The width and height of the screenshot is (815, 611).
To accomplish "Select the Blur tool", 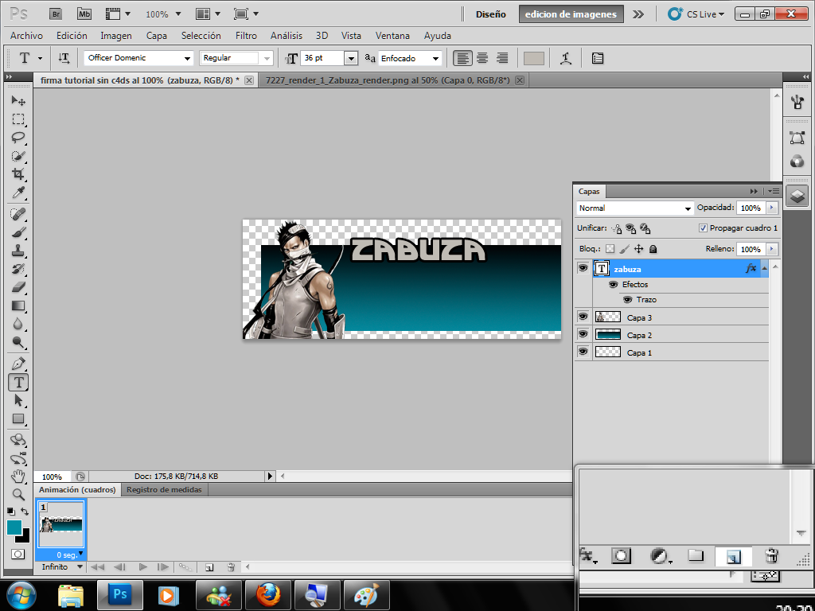I will [18, 324].
